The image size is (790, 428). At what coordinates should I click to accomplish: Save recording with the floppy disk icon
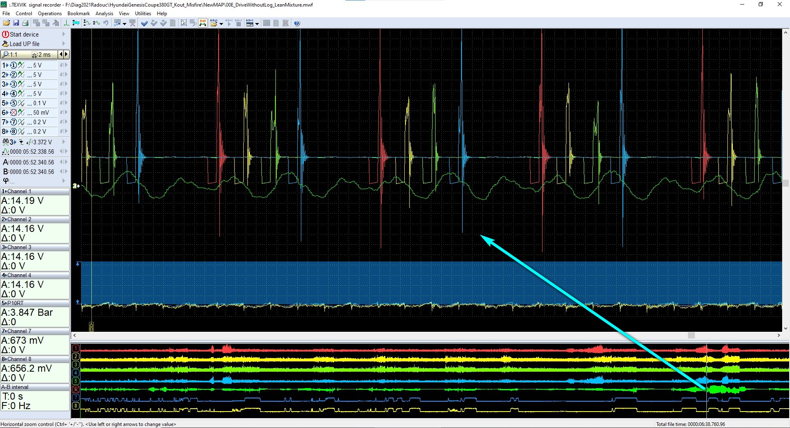16,23
